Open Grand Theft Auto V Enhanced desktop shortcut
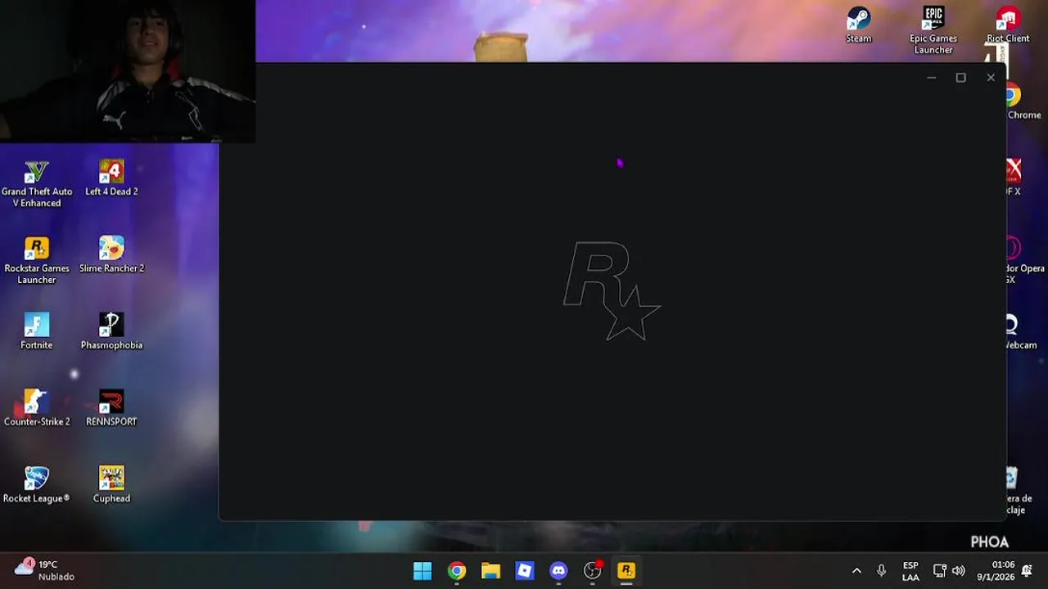This screenshot has height=589, width=1048. [37, 183]
